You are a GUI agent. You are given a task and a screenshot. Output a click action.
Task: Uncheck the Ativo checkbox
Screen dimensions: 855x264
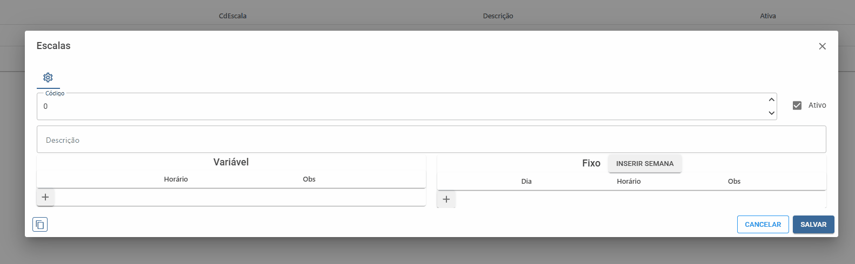[x=797, y=106]
